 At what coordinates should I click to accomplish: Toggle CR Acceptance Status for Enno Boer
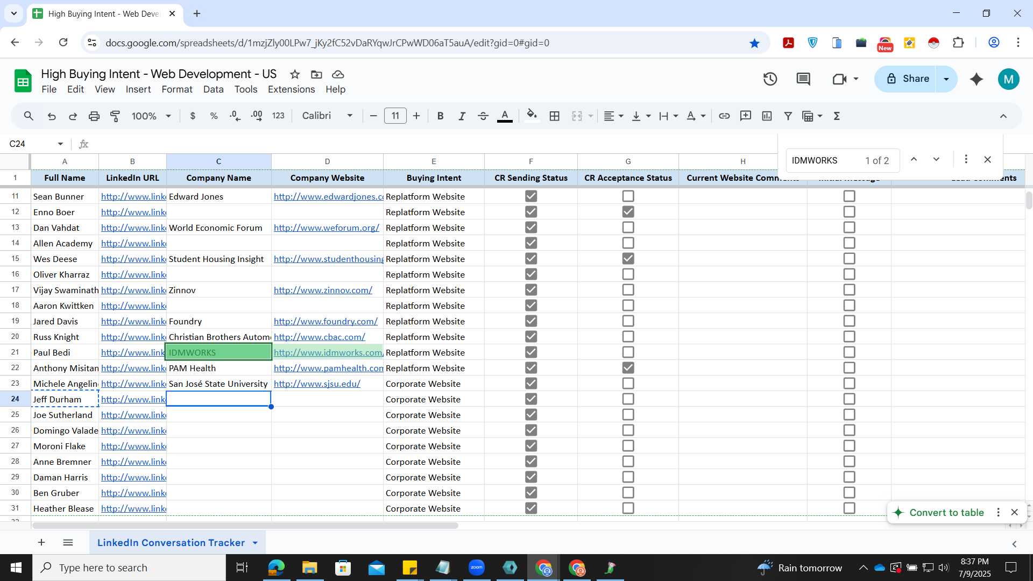tap(628, 212)
